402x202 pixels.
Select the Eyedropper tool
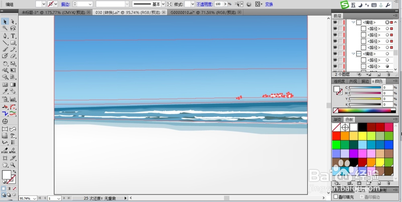tap(5, 92)
